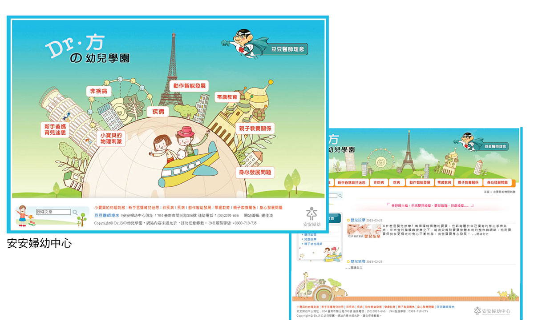Switch to 動作智能發展 tab on inner page
534x334 pixels.
point(419,183)
